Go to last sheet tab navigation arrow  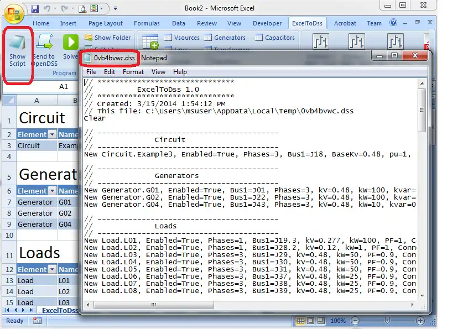click(32, 310)
